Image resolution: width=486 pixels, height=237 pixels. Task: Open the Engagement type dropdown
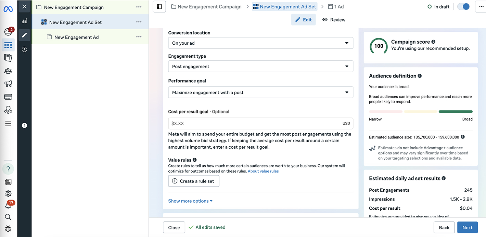260,66
